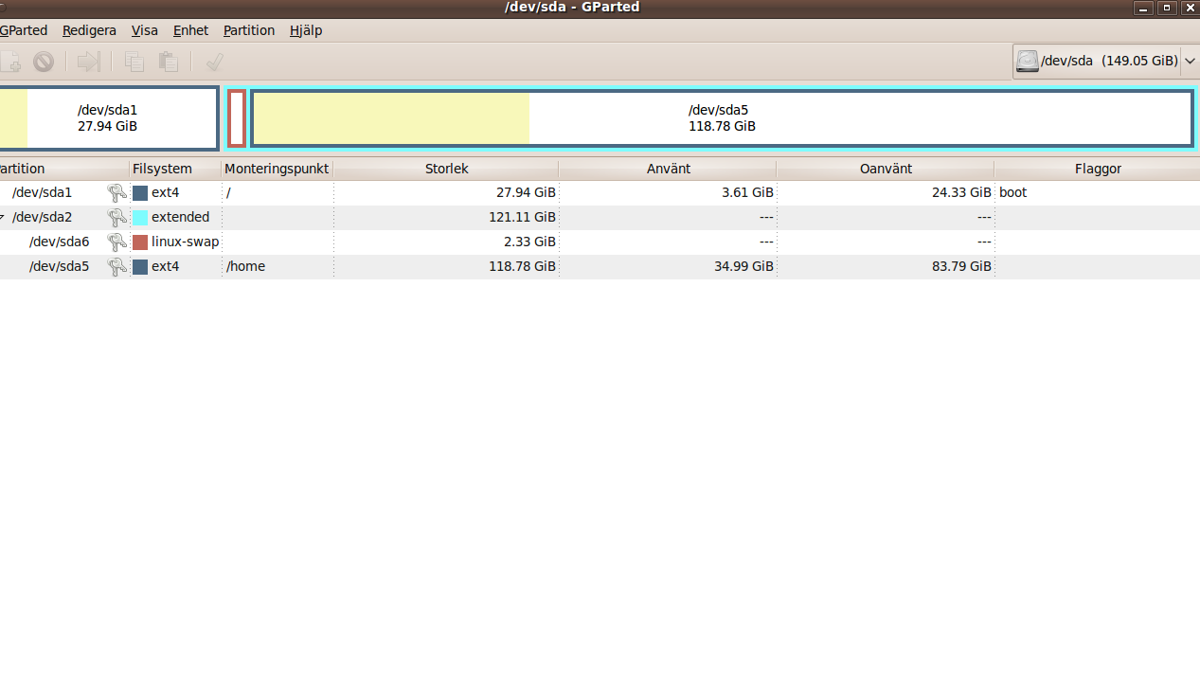Sort by the Oanvänt column header

point(886,169)
